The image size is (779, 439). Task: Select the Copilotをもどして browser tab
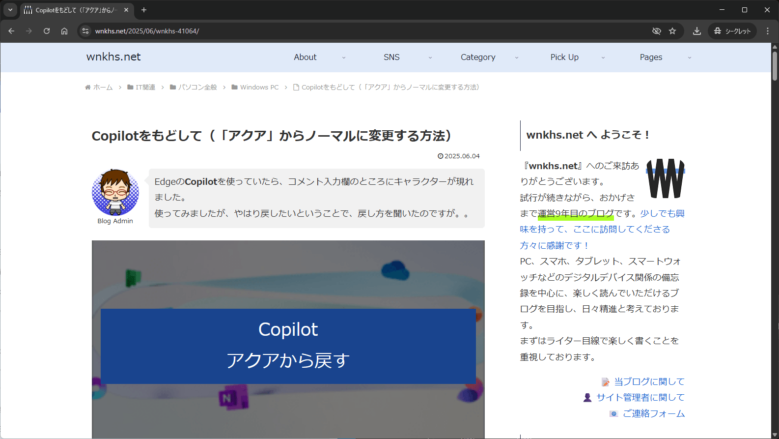tap(77, 10)
